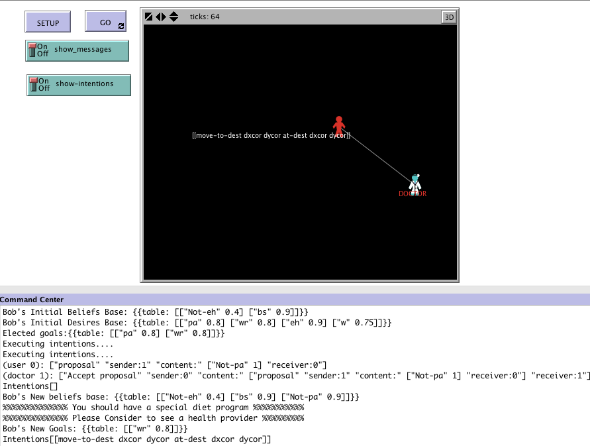Click the ticks counter label
The height and width of the screenshot is (446, 590).
(x=205, y=17)
